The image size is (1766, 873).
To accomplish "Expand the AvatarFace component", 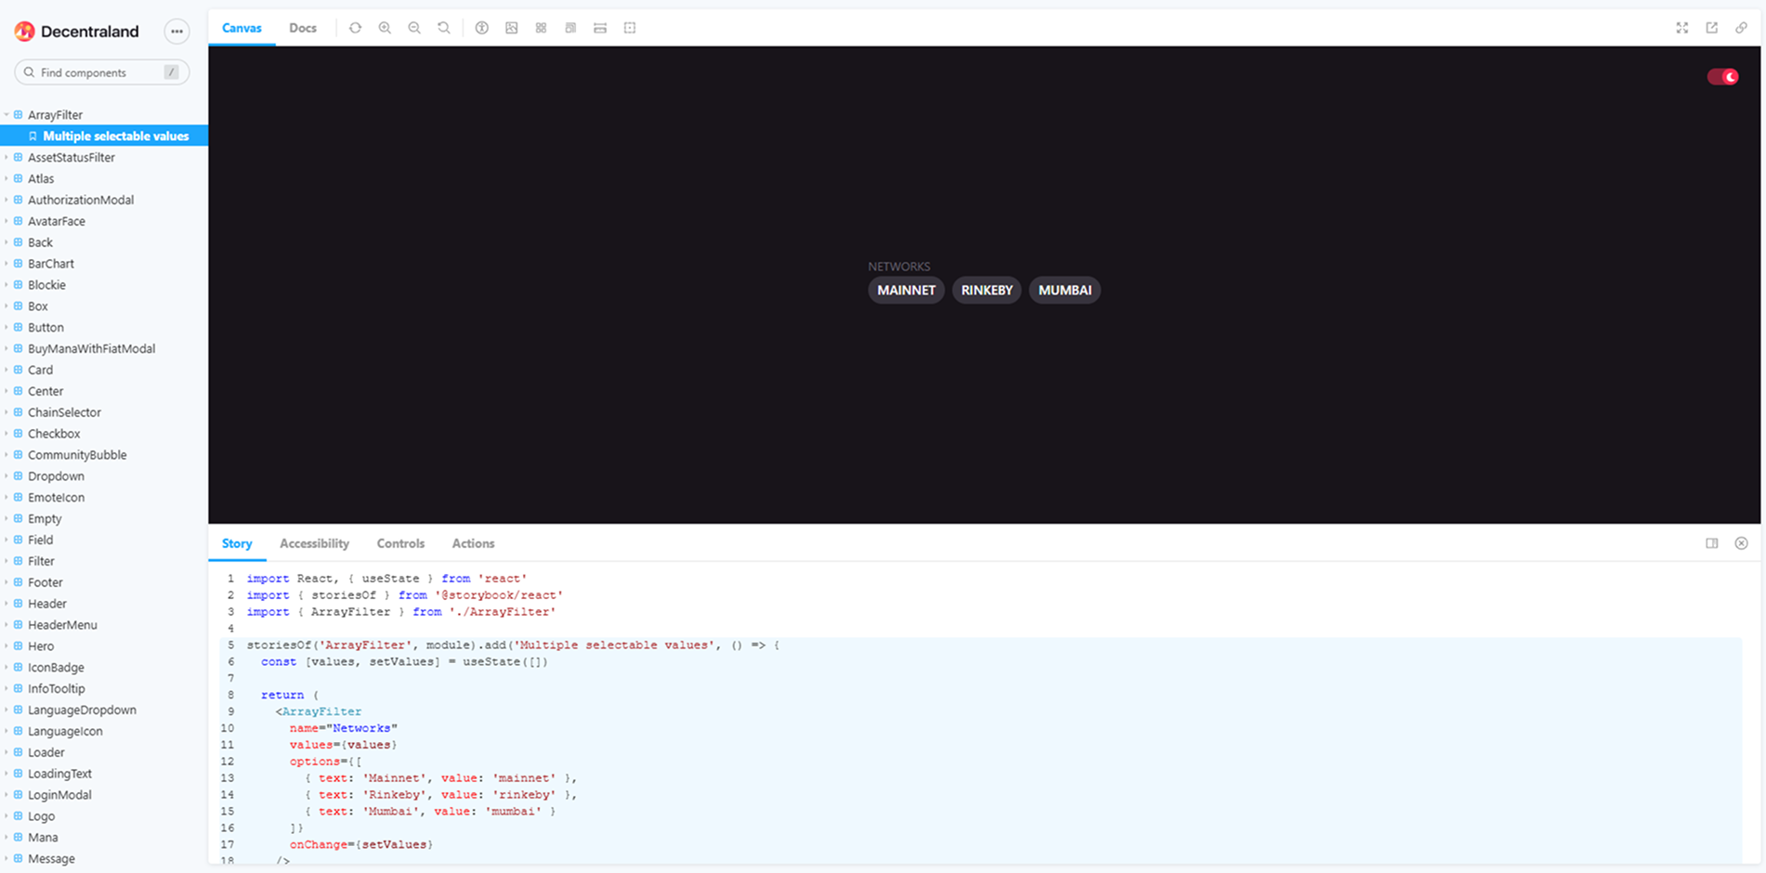I will point(57,222).
